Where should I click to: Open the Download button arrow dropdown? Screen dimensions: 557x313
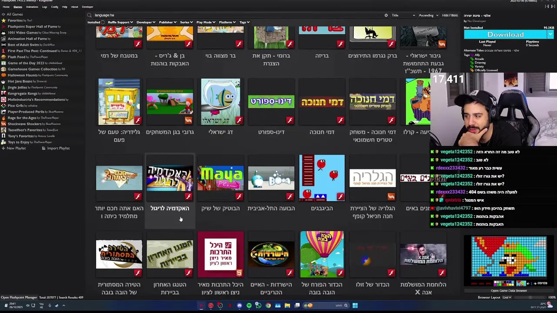click(x=550, y=34)
